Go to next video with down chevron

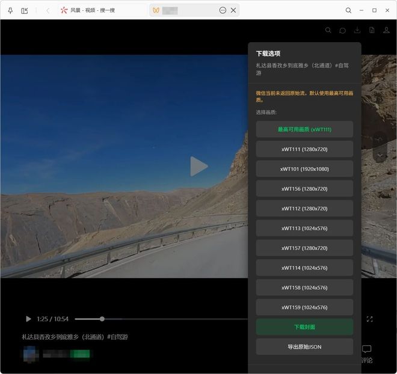click(x=380, y=155)
